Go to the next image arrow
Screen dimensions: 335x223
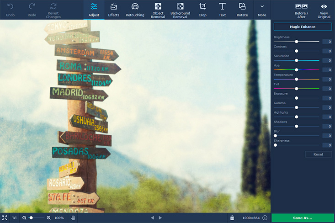160,218
